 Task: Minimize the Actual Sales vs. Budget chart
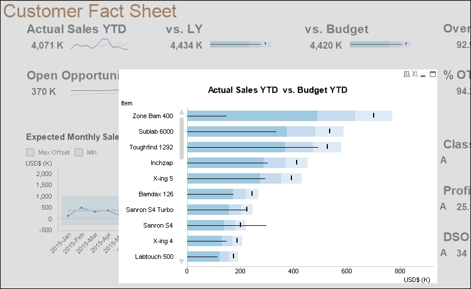pyautogui.click(x=423, y=75)
